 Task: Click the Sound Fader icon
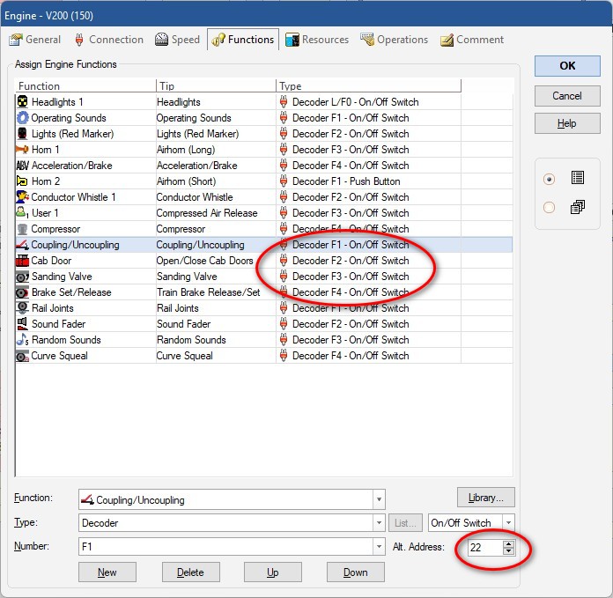(23, 324)
